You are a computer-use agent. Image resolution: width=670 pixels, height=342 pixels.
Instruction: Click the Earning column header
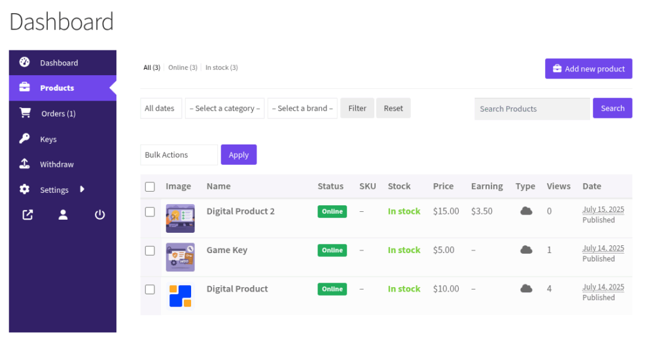(x=487, y=186)
